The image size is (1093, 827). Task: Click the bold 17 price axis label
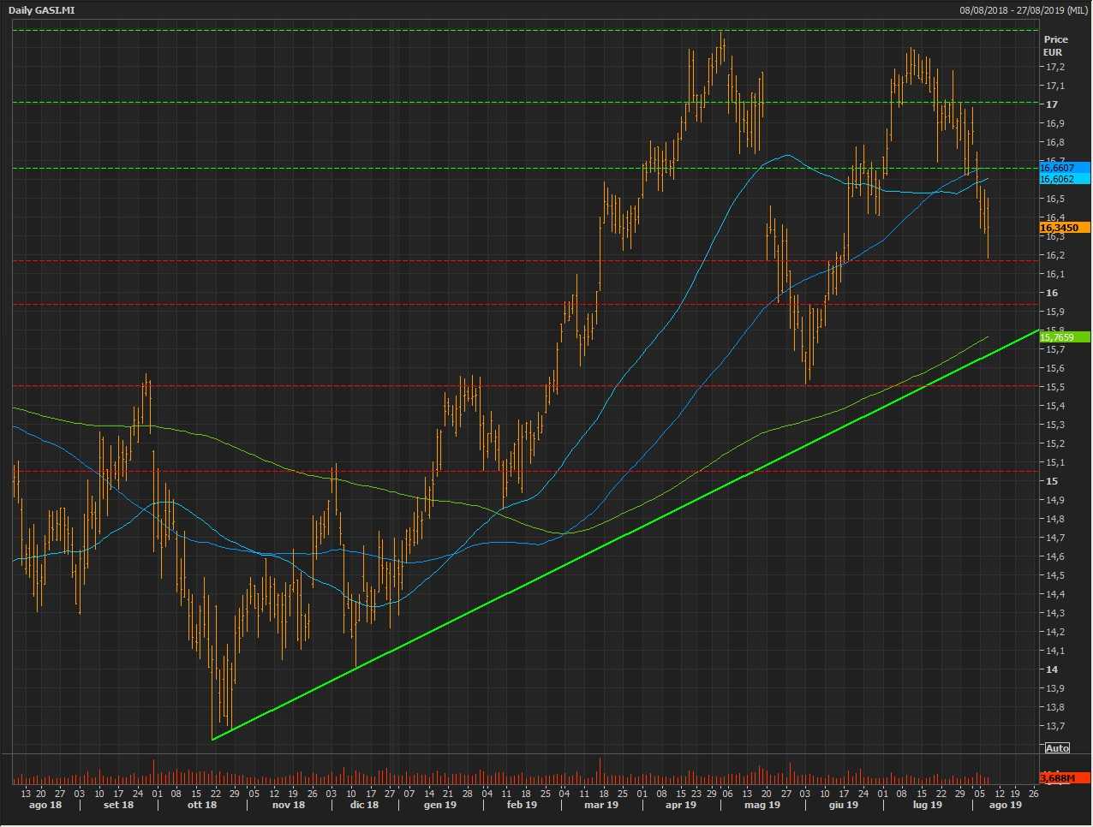(1051, 104)
